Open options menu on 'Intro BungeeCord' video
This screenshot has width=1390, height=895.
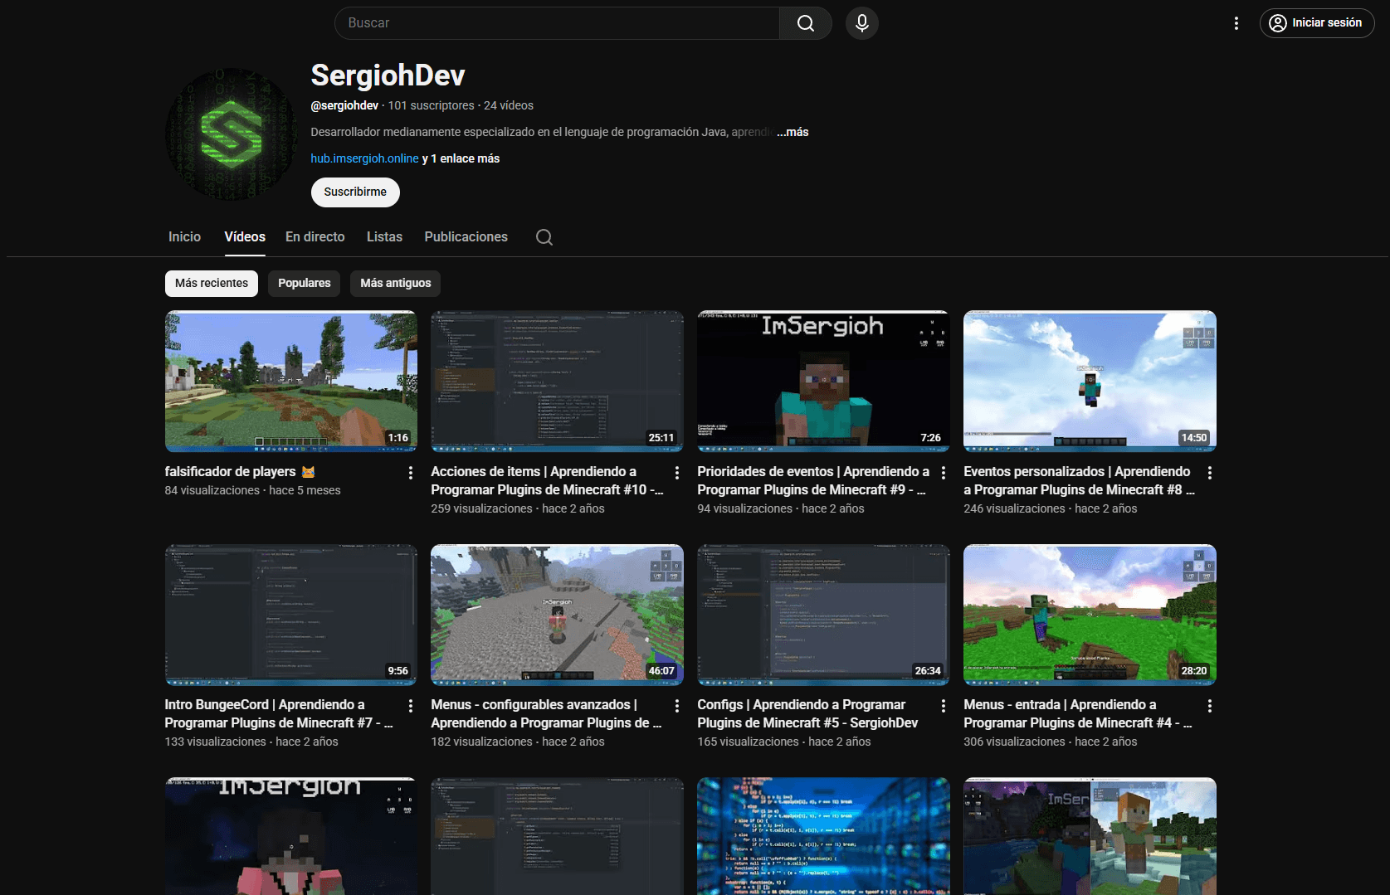pyautogui.click(x=409, y=705)
